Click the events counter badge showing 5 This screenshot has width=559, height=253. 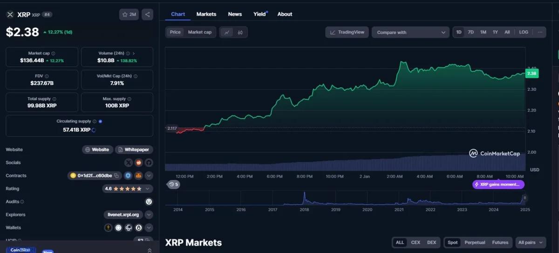174,185
